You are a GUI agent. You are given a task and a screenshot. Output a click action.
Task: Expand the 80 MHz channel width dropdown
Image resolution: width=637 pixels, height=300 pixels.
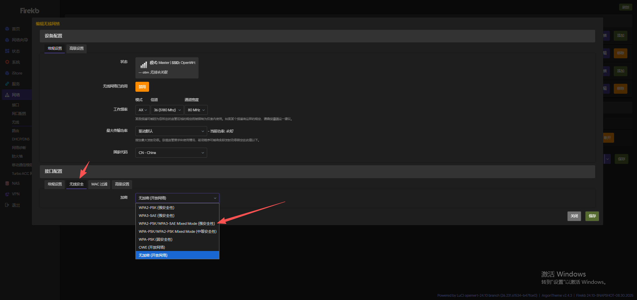pyautogui.click(x=196, y=110)
